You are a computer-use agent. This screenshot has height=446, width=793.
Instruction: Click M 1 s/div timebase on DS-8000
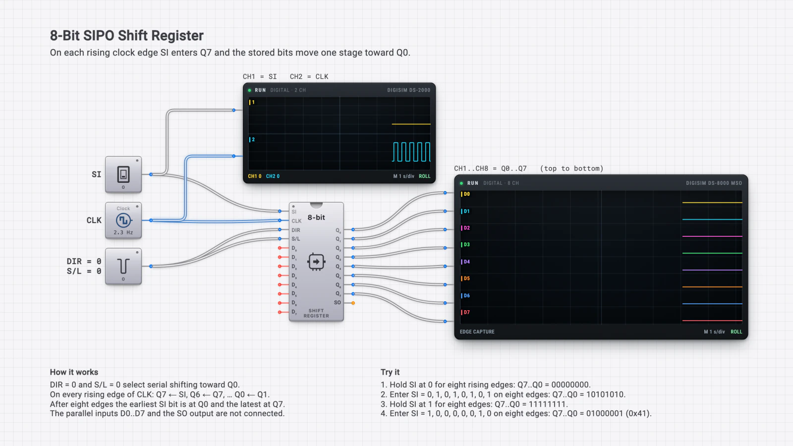[x=714, y=332]
